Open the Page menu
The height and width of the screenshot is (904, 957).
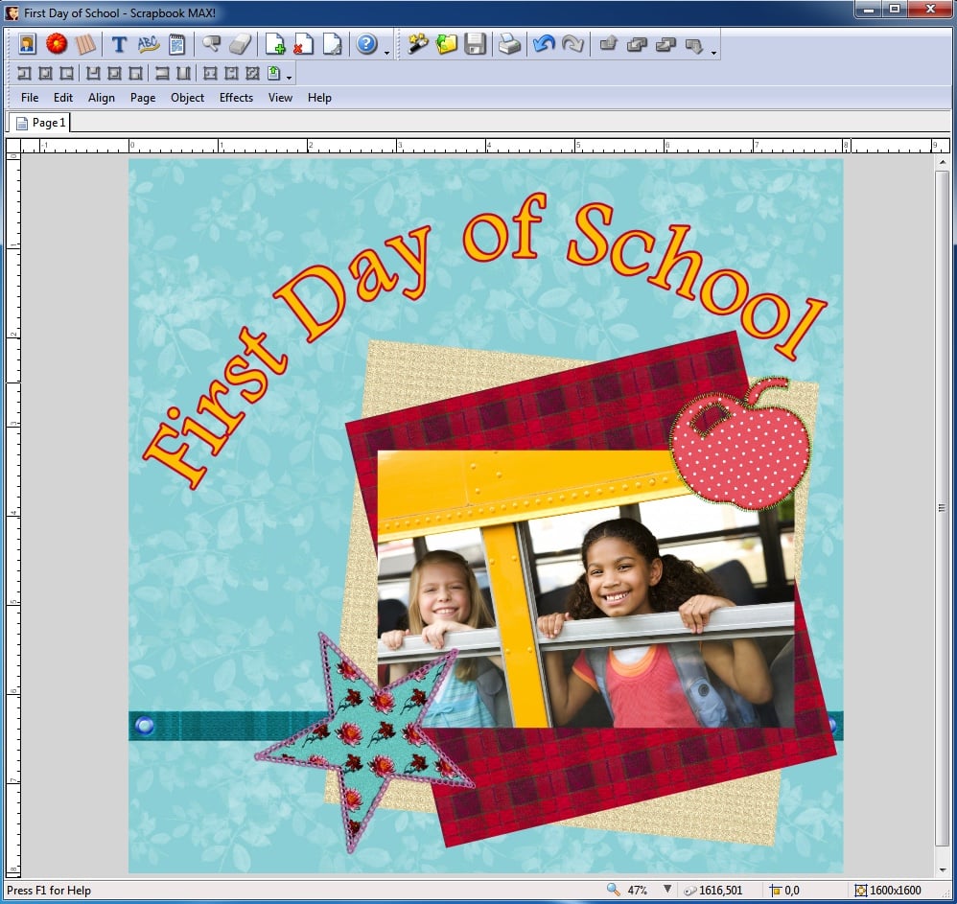[x=143, y=98]
